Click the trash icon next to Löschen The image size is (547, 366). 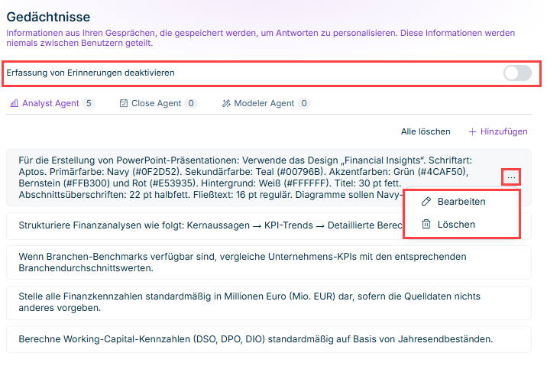click(x=426, y=224)
